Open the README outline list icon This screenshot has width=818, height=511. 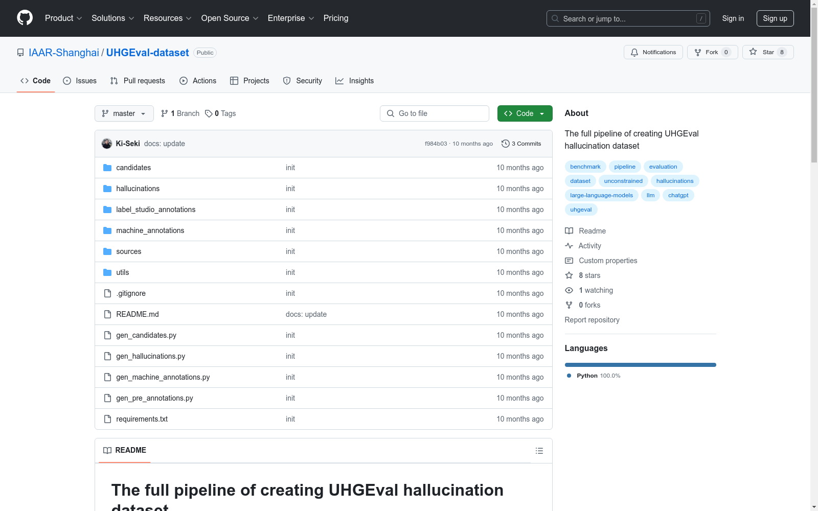(x=539, y=451)
